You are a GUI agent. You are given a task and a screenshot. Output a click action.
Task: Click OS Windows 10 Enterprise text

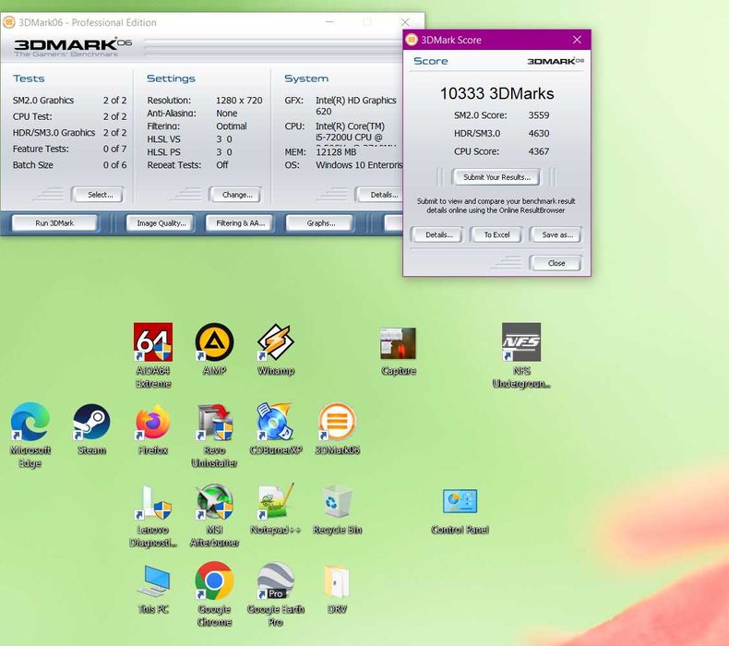(359, 165)
